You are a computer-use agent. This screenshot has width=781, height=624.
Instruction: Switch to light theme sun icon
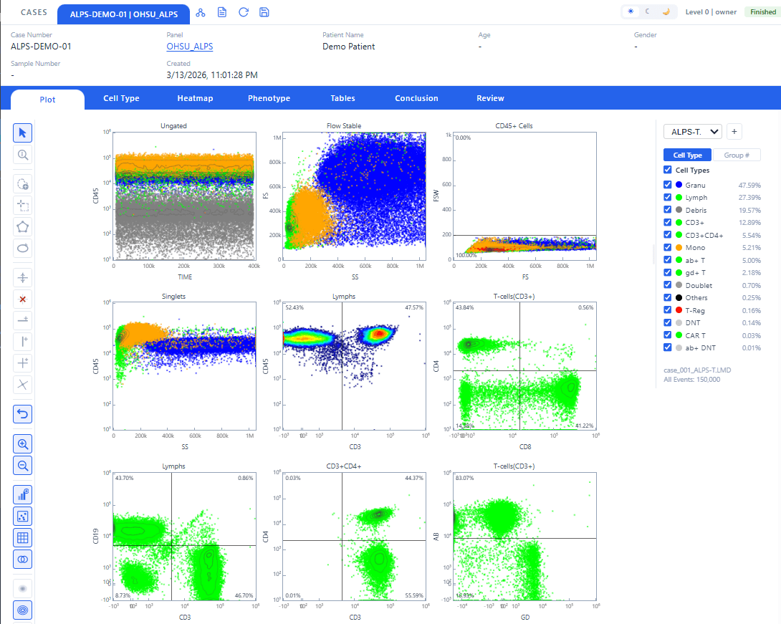(631, 11)
